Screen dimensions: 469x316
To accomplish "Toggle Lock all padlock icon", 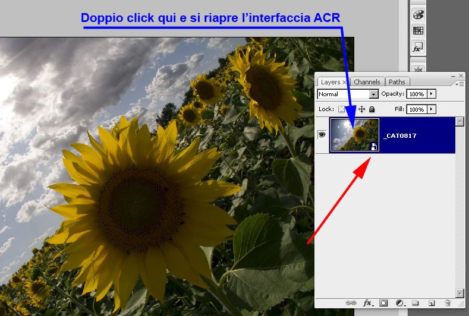I will 372,109.
